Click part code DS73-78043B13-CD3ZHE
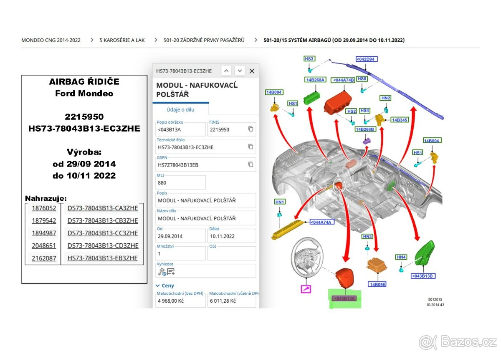 coord(103,246)
